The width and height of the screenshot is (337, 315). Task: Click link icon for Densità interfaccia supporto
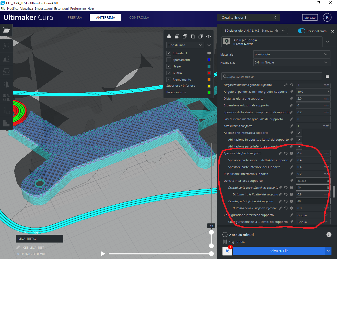tap(291, 181)
